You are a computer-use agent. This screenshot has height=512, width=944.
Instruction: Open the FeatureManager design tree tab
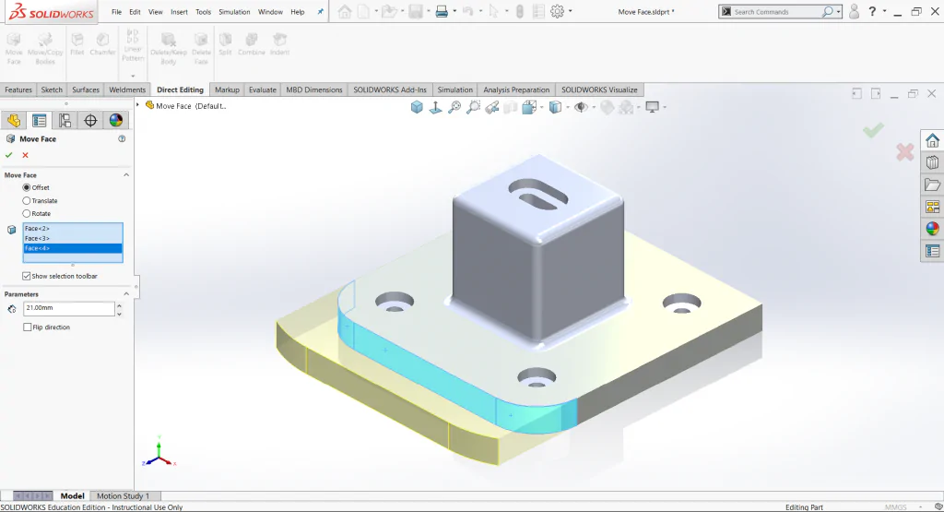pyautogui.click(x=14, y=121)
